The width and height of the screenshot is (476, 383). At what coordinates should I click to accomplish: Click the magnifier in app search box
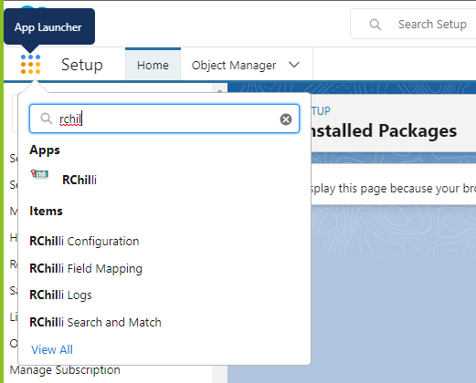[47, 119]
